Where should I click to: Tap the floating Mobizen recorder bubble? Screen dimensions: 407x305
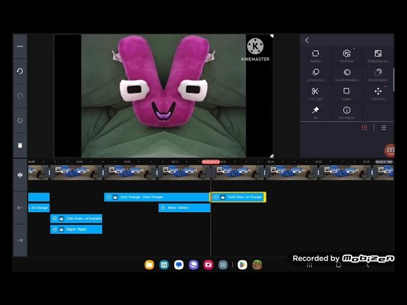[390, 151]
